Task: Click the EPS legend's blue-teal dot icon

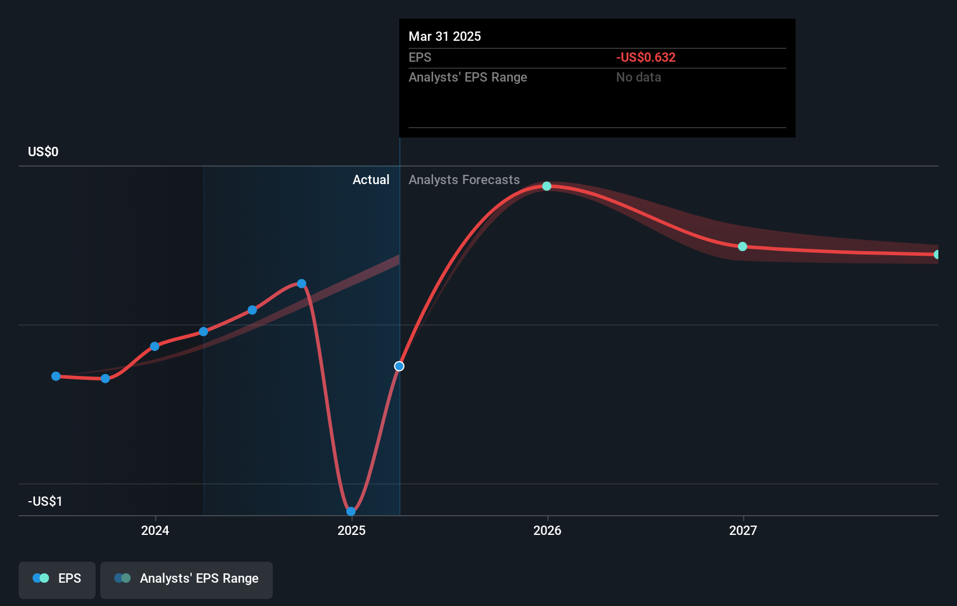Action: pos(41,578)
